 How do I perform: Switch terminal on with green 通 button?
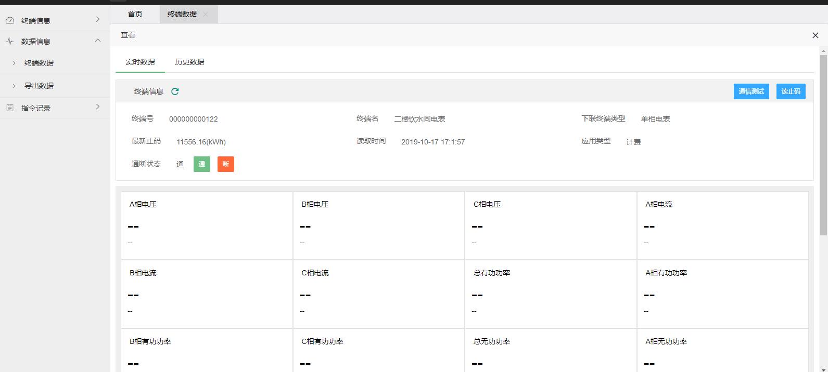point(202,164)
